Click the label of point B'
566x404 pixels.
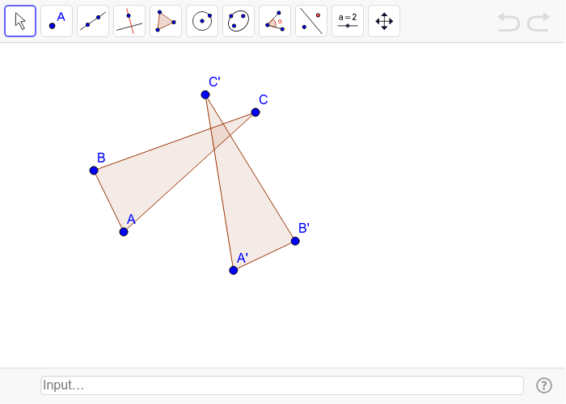[304, 228]
